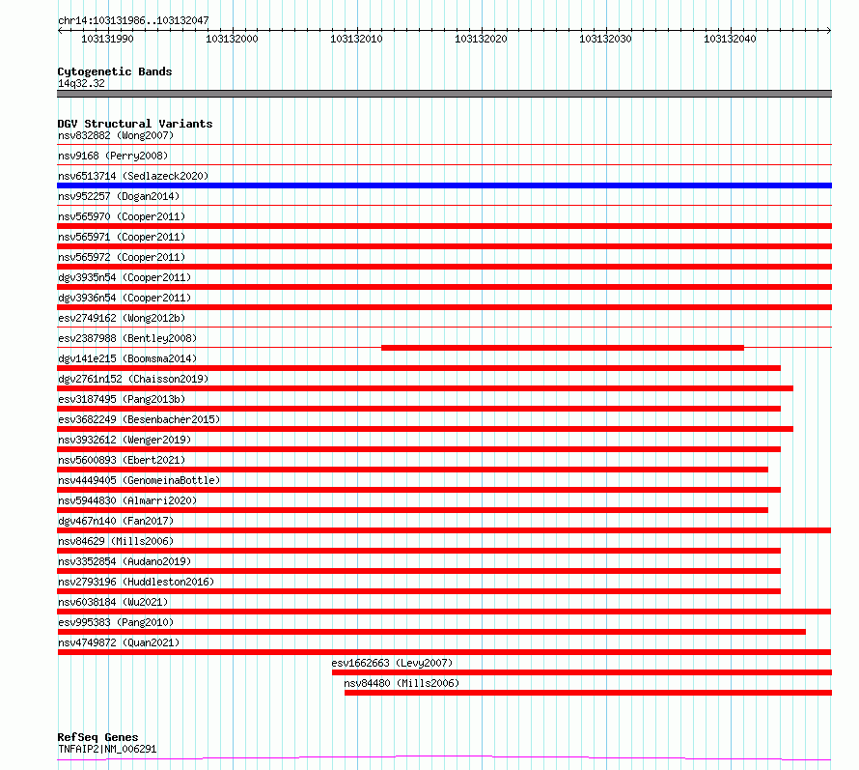This screenshot has width=859, height=770.
Task: Click the ruler position 103132040
Action: point(729,39)
